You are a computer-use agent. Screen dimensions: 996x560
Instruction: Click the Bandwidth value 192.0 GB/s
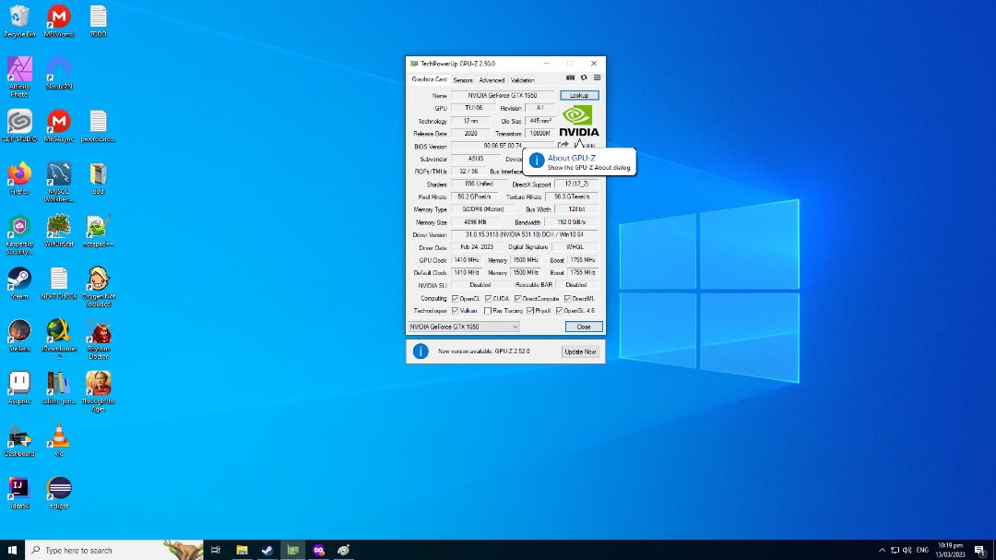point(571,221)
